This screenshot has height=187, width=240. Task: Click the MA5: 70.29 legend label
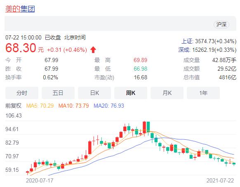pyautogui.click(x=40, y=106)
